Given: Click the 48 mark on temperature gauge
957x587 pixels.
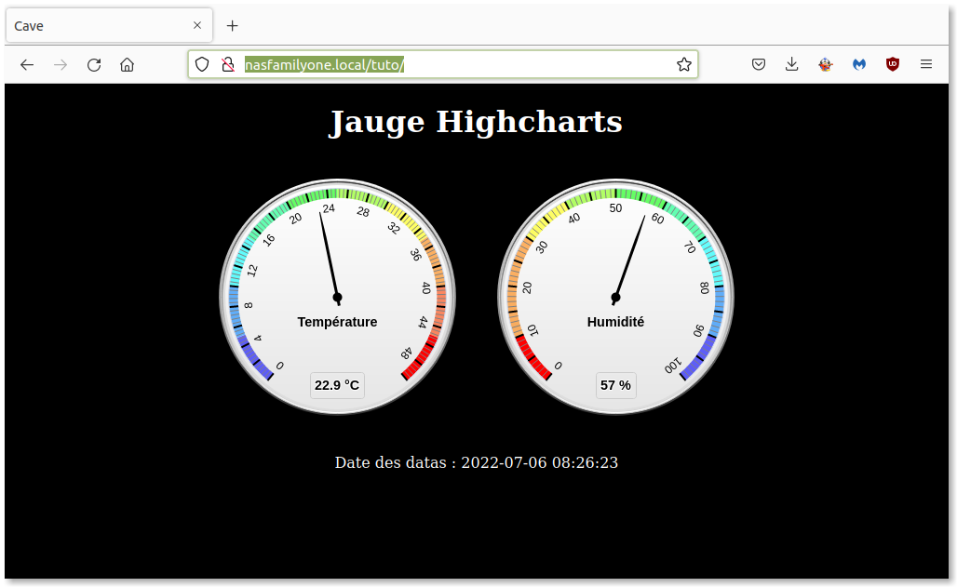Looking at the screenshot, I should coord(407,354).
